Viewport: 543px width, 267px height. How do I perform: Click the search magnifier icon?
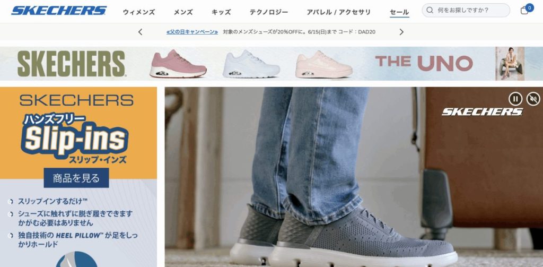coord(430,10)
